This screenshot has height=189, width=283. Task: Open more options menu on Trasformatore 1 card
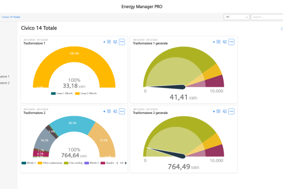pos(122,42)
